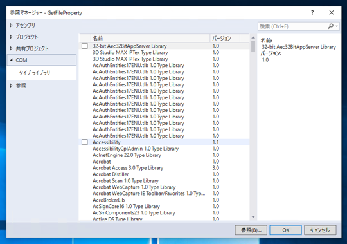Focus the 検索 (Ctrl+E) search field
This screenshot has width=347, height=244.
pos(292,26)
